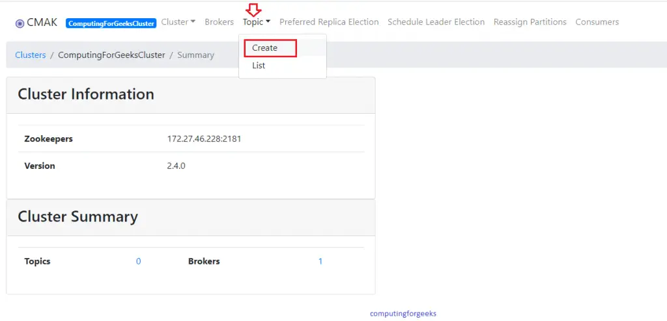The image size is (667, 321).
Task: Click the CMAK logo icon
Action: point(20,23)
